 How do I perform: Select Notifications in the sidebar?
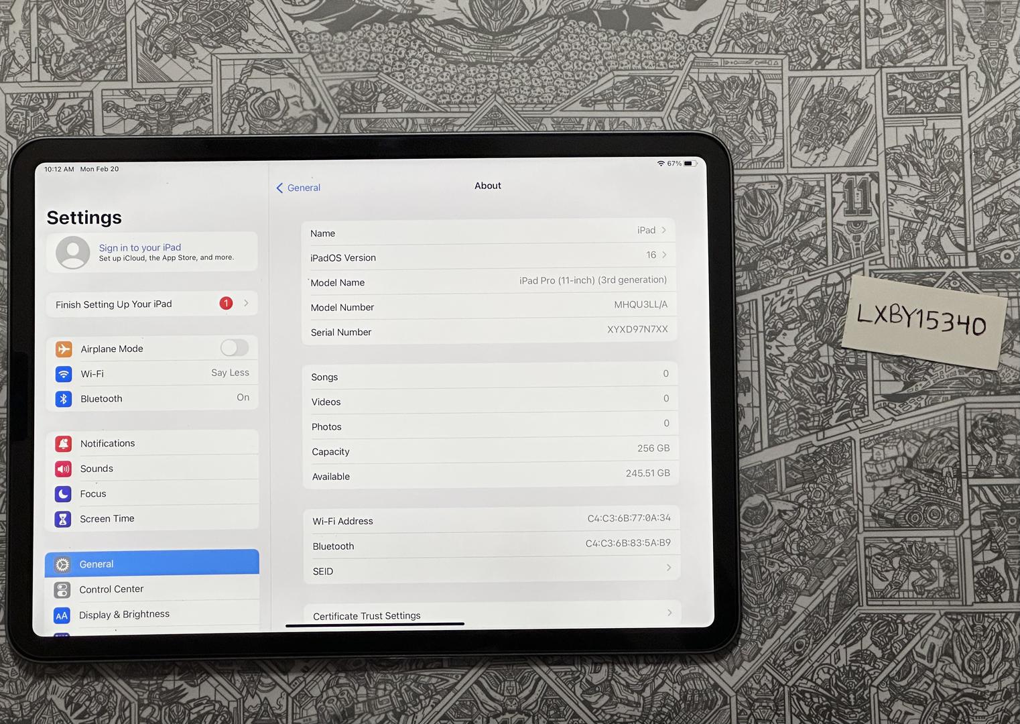click(x=152, y=443)
